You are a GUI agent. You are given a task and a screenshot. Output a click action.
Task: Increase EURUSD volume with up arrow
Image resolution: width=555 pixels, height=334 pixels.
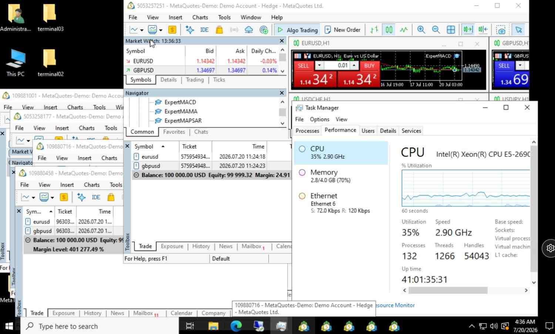(x=354, y=65)
